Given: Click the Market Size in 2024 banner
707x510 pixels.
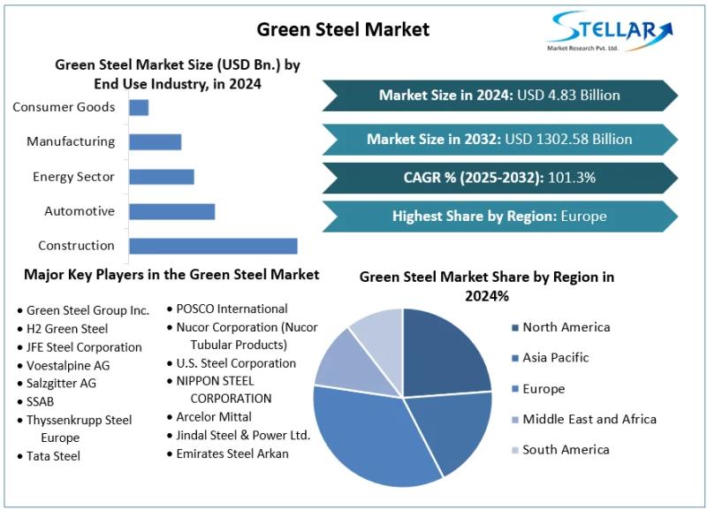Looking at the screenshot, I should 499,95.
